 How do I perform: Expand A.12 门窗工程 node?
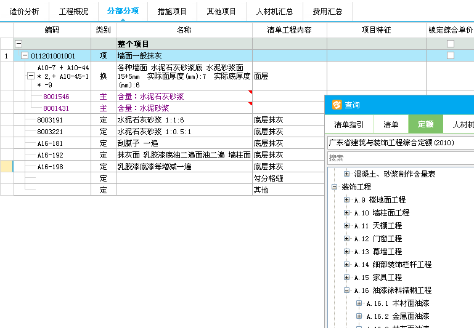[x=347, y=238]
